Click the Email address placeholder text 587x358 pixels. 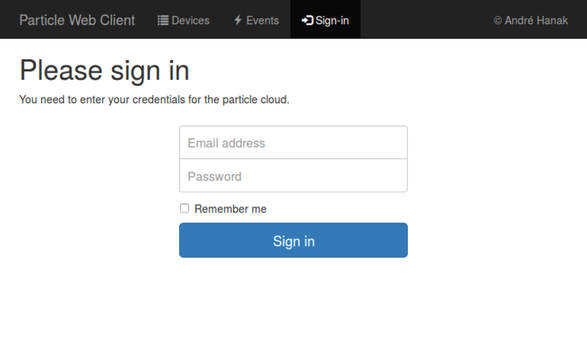(x=226, y=143)
